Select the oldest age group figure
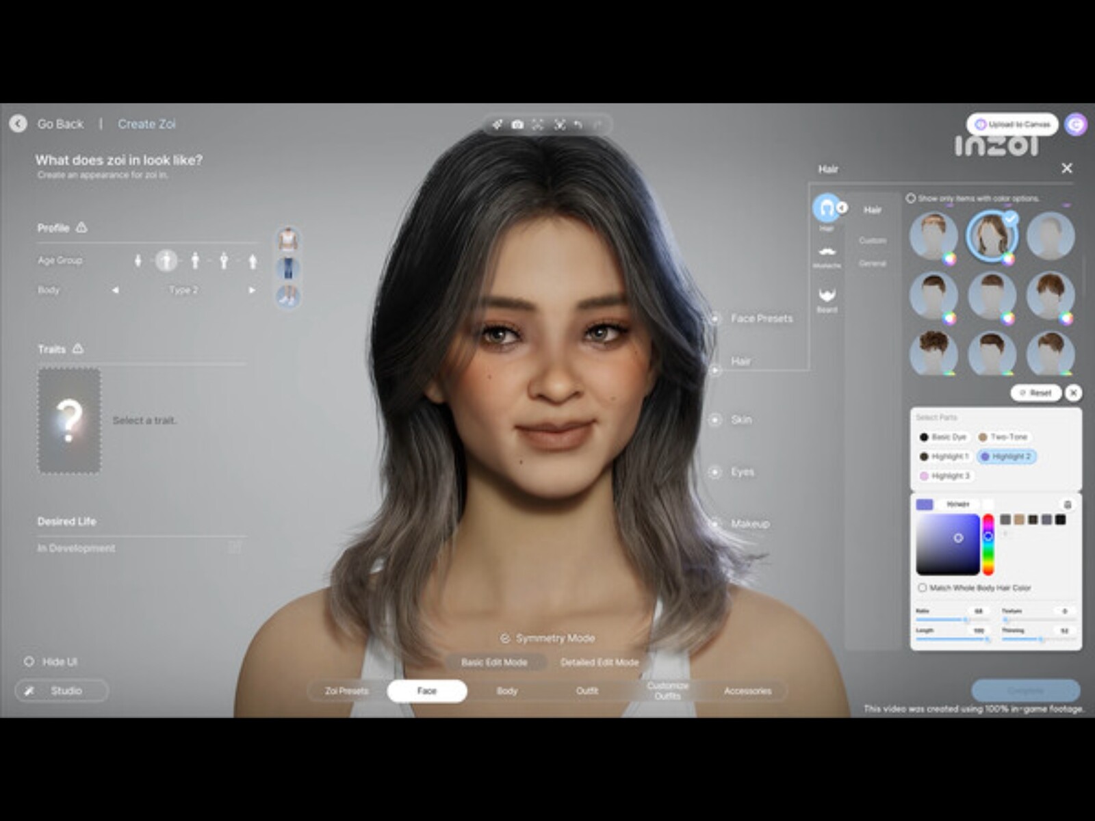This screenshot has width=1095, height=821. 253,261
